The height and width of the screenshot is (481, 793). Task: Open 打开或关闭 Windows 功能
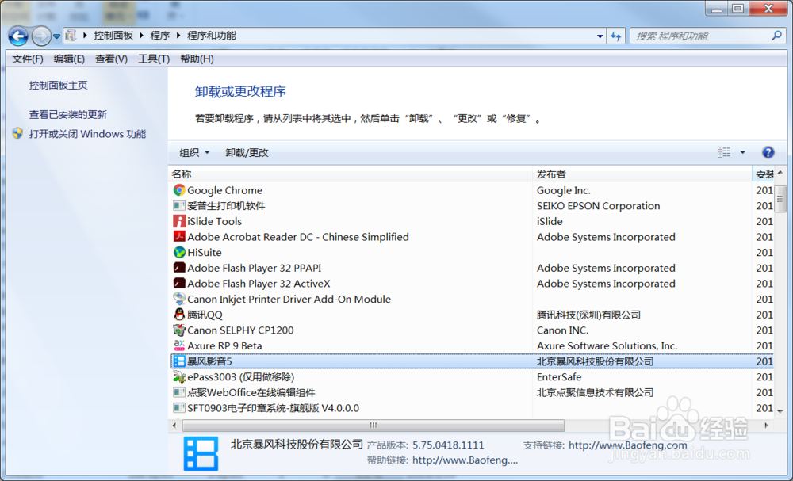point(87,134)
